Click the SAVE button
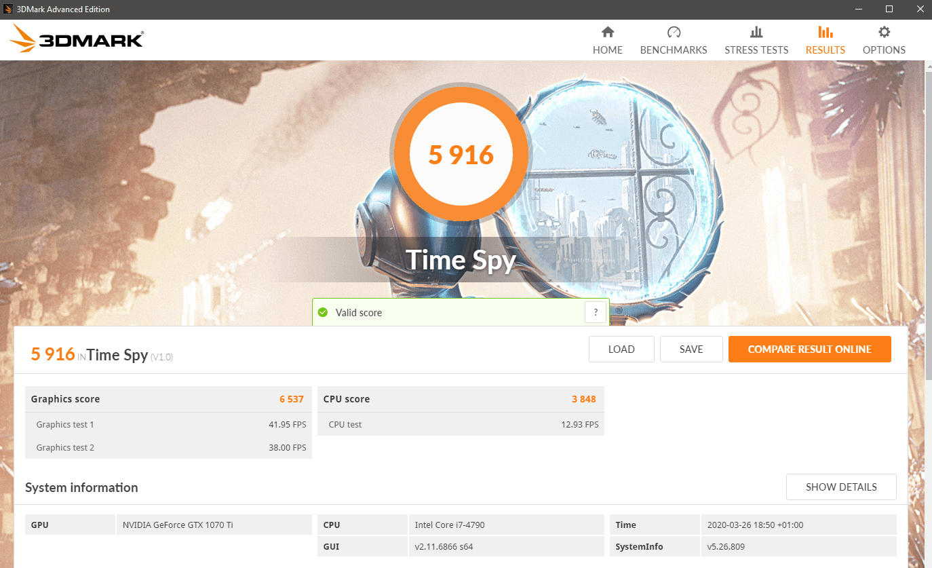Screen dimensions: 932x568 coord(691,349)
